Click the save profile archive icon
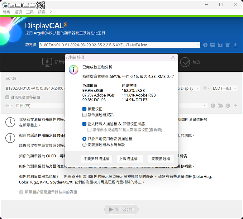The height and width of the screenshot is (219, 243). point(220,45)
